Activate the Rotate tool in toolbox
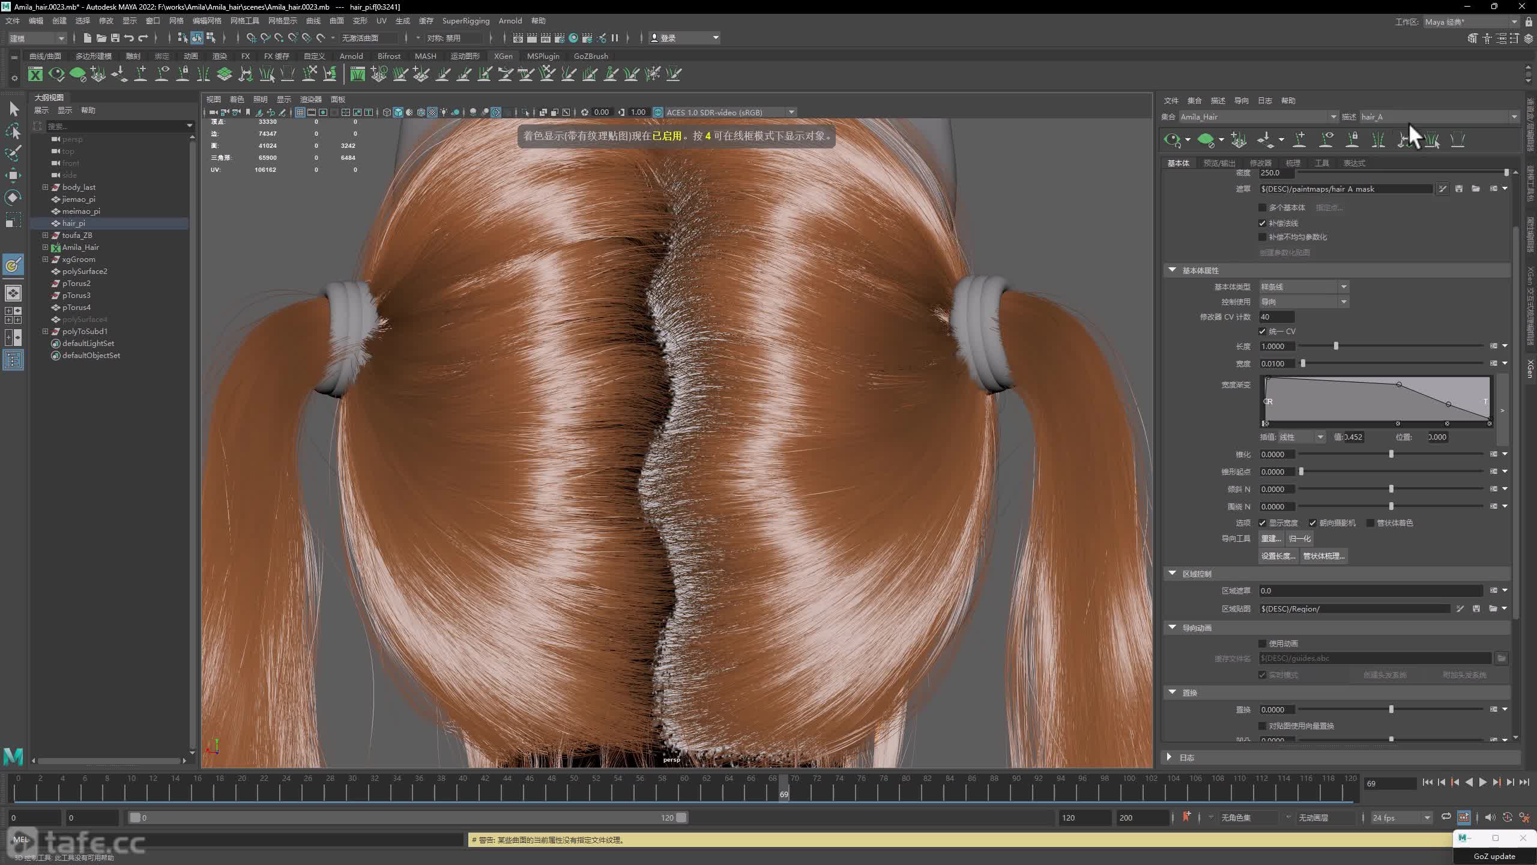This screenshot has width=1537, height=865. pyautogui.click(x=13, y=198)
